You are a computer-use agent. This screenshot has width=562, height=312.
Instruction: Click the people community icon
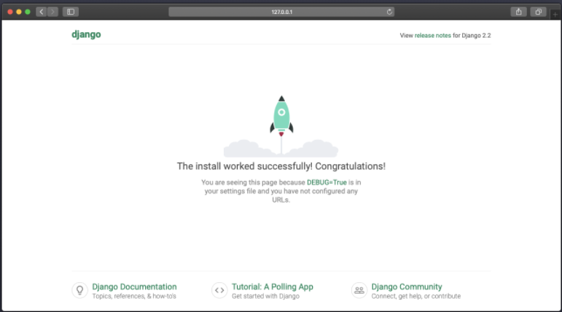click(x=359, y=290)
